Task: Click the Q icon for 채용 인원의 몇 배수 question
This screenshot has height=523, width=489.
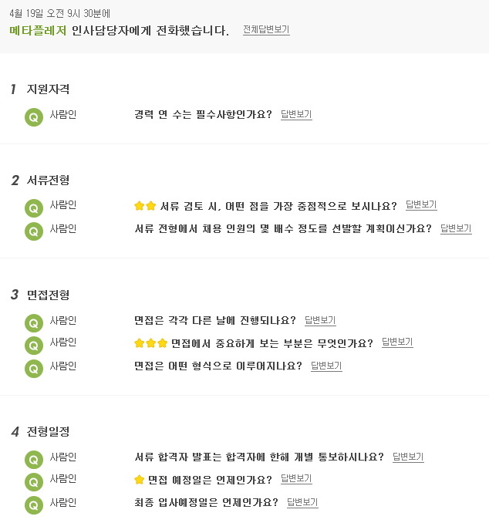Action: [x=34, y=231]
